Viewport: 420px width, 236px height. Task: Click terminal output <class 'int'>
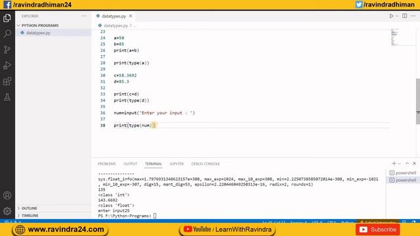(114, 195)
